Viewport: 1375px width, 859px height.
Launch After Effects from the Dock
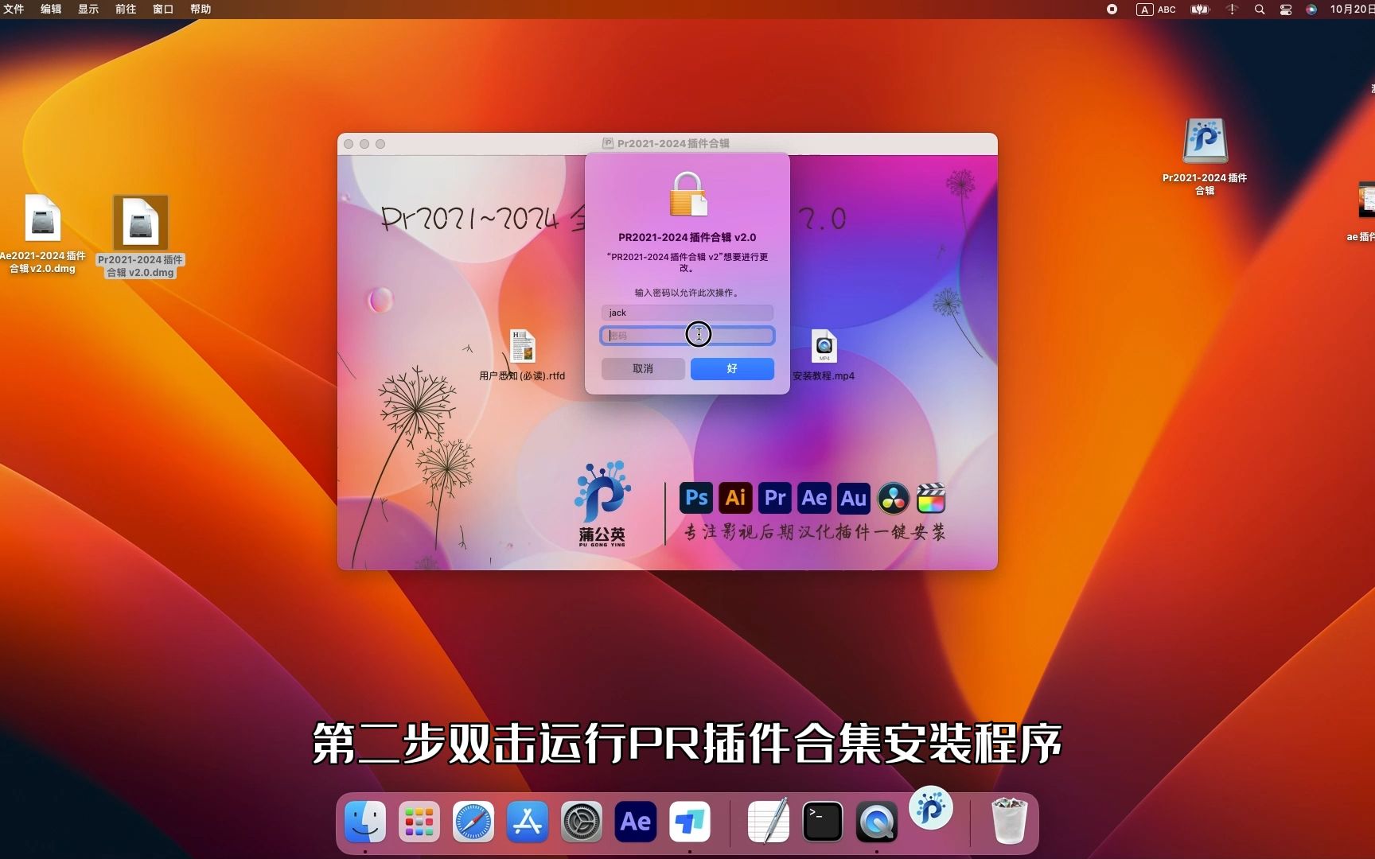coord(636,822)
